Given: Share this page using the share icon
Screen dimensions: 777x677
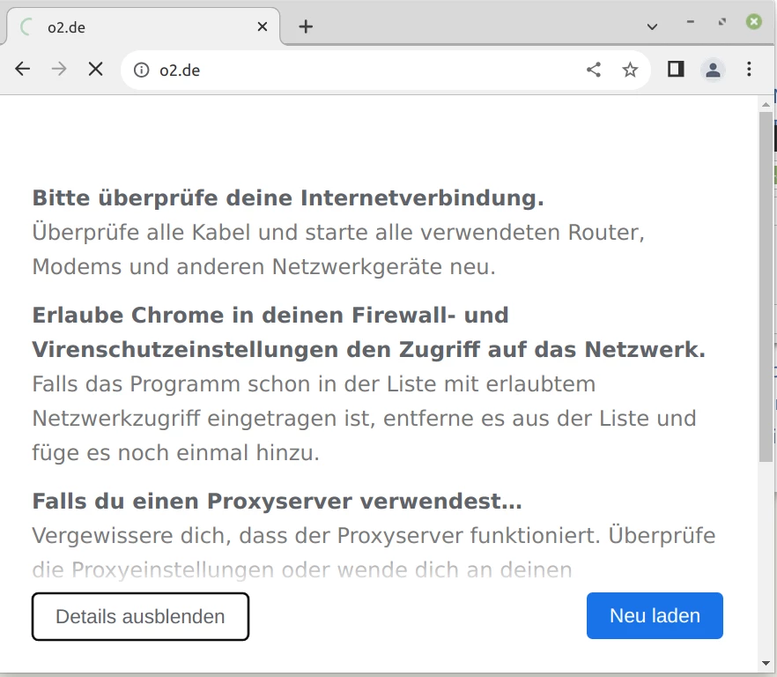Looking at the screenshot, I should (x=594, y=70).
